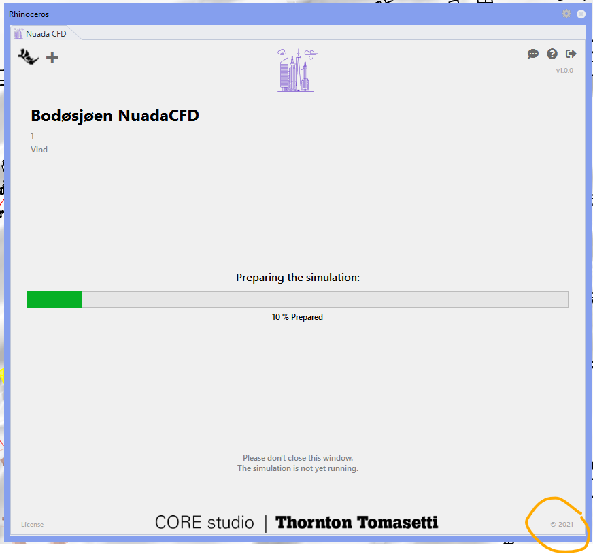Image resolution: width=593 pixels, height=554 pixels.
Task: Click the Rhinoceros window title text
Action: tap(29, 14)
